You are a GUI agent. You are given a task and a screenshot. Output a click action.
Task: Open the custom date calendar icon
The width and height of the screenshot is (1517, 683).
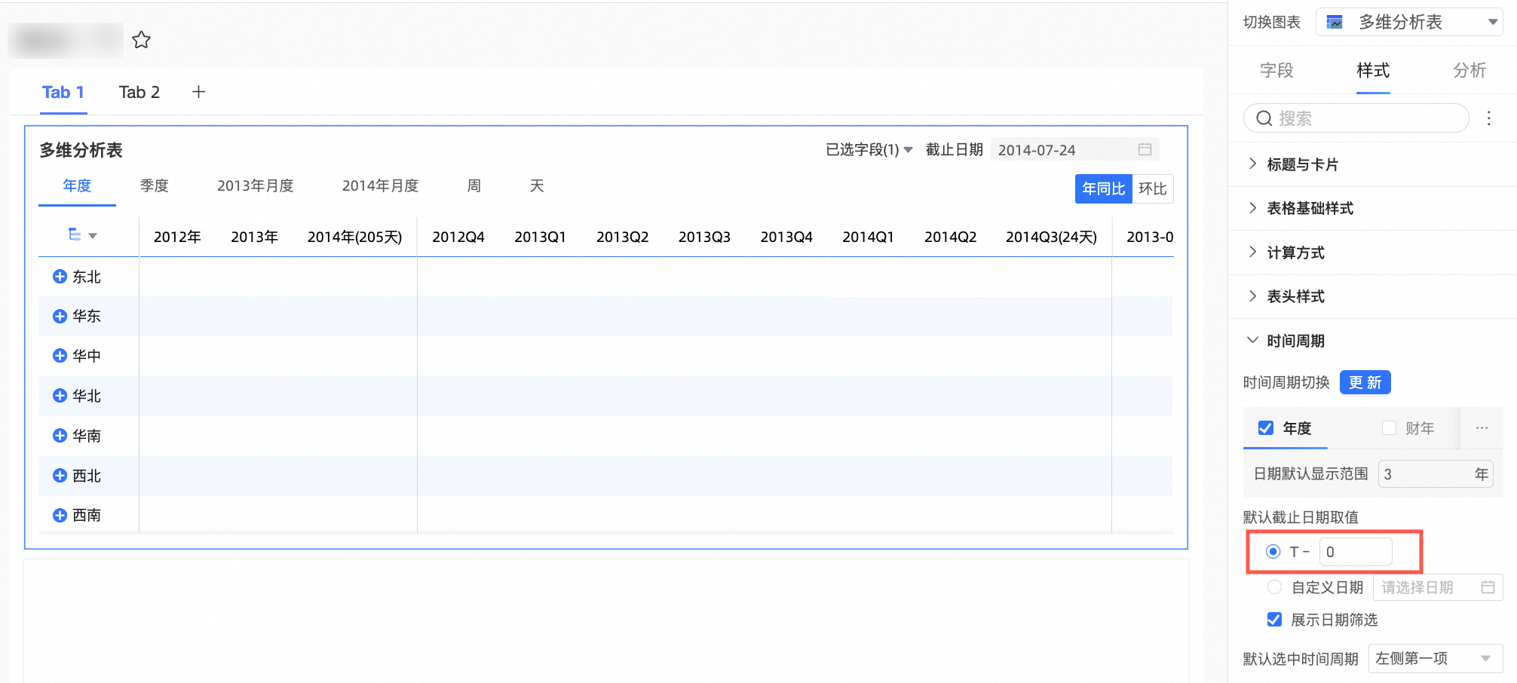(1488, 587)
